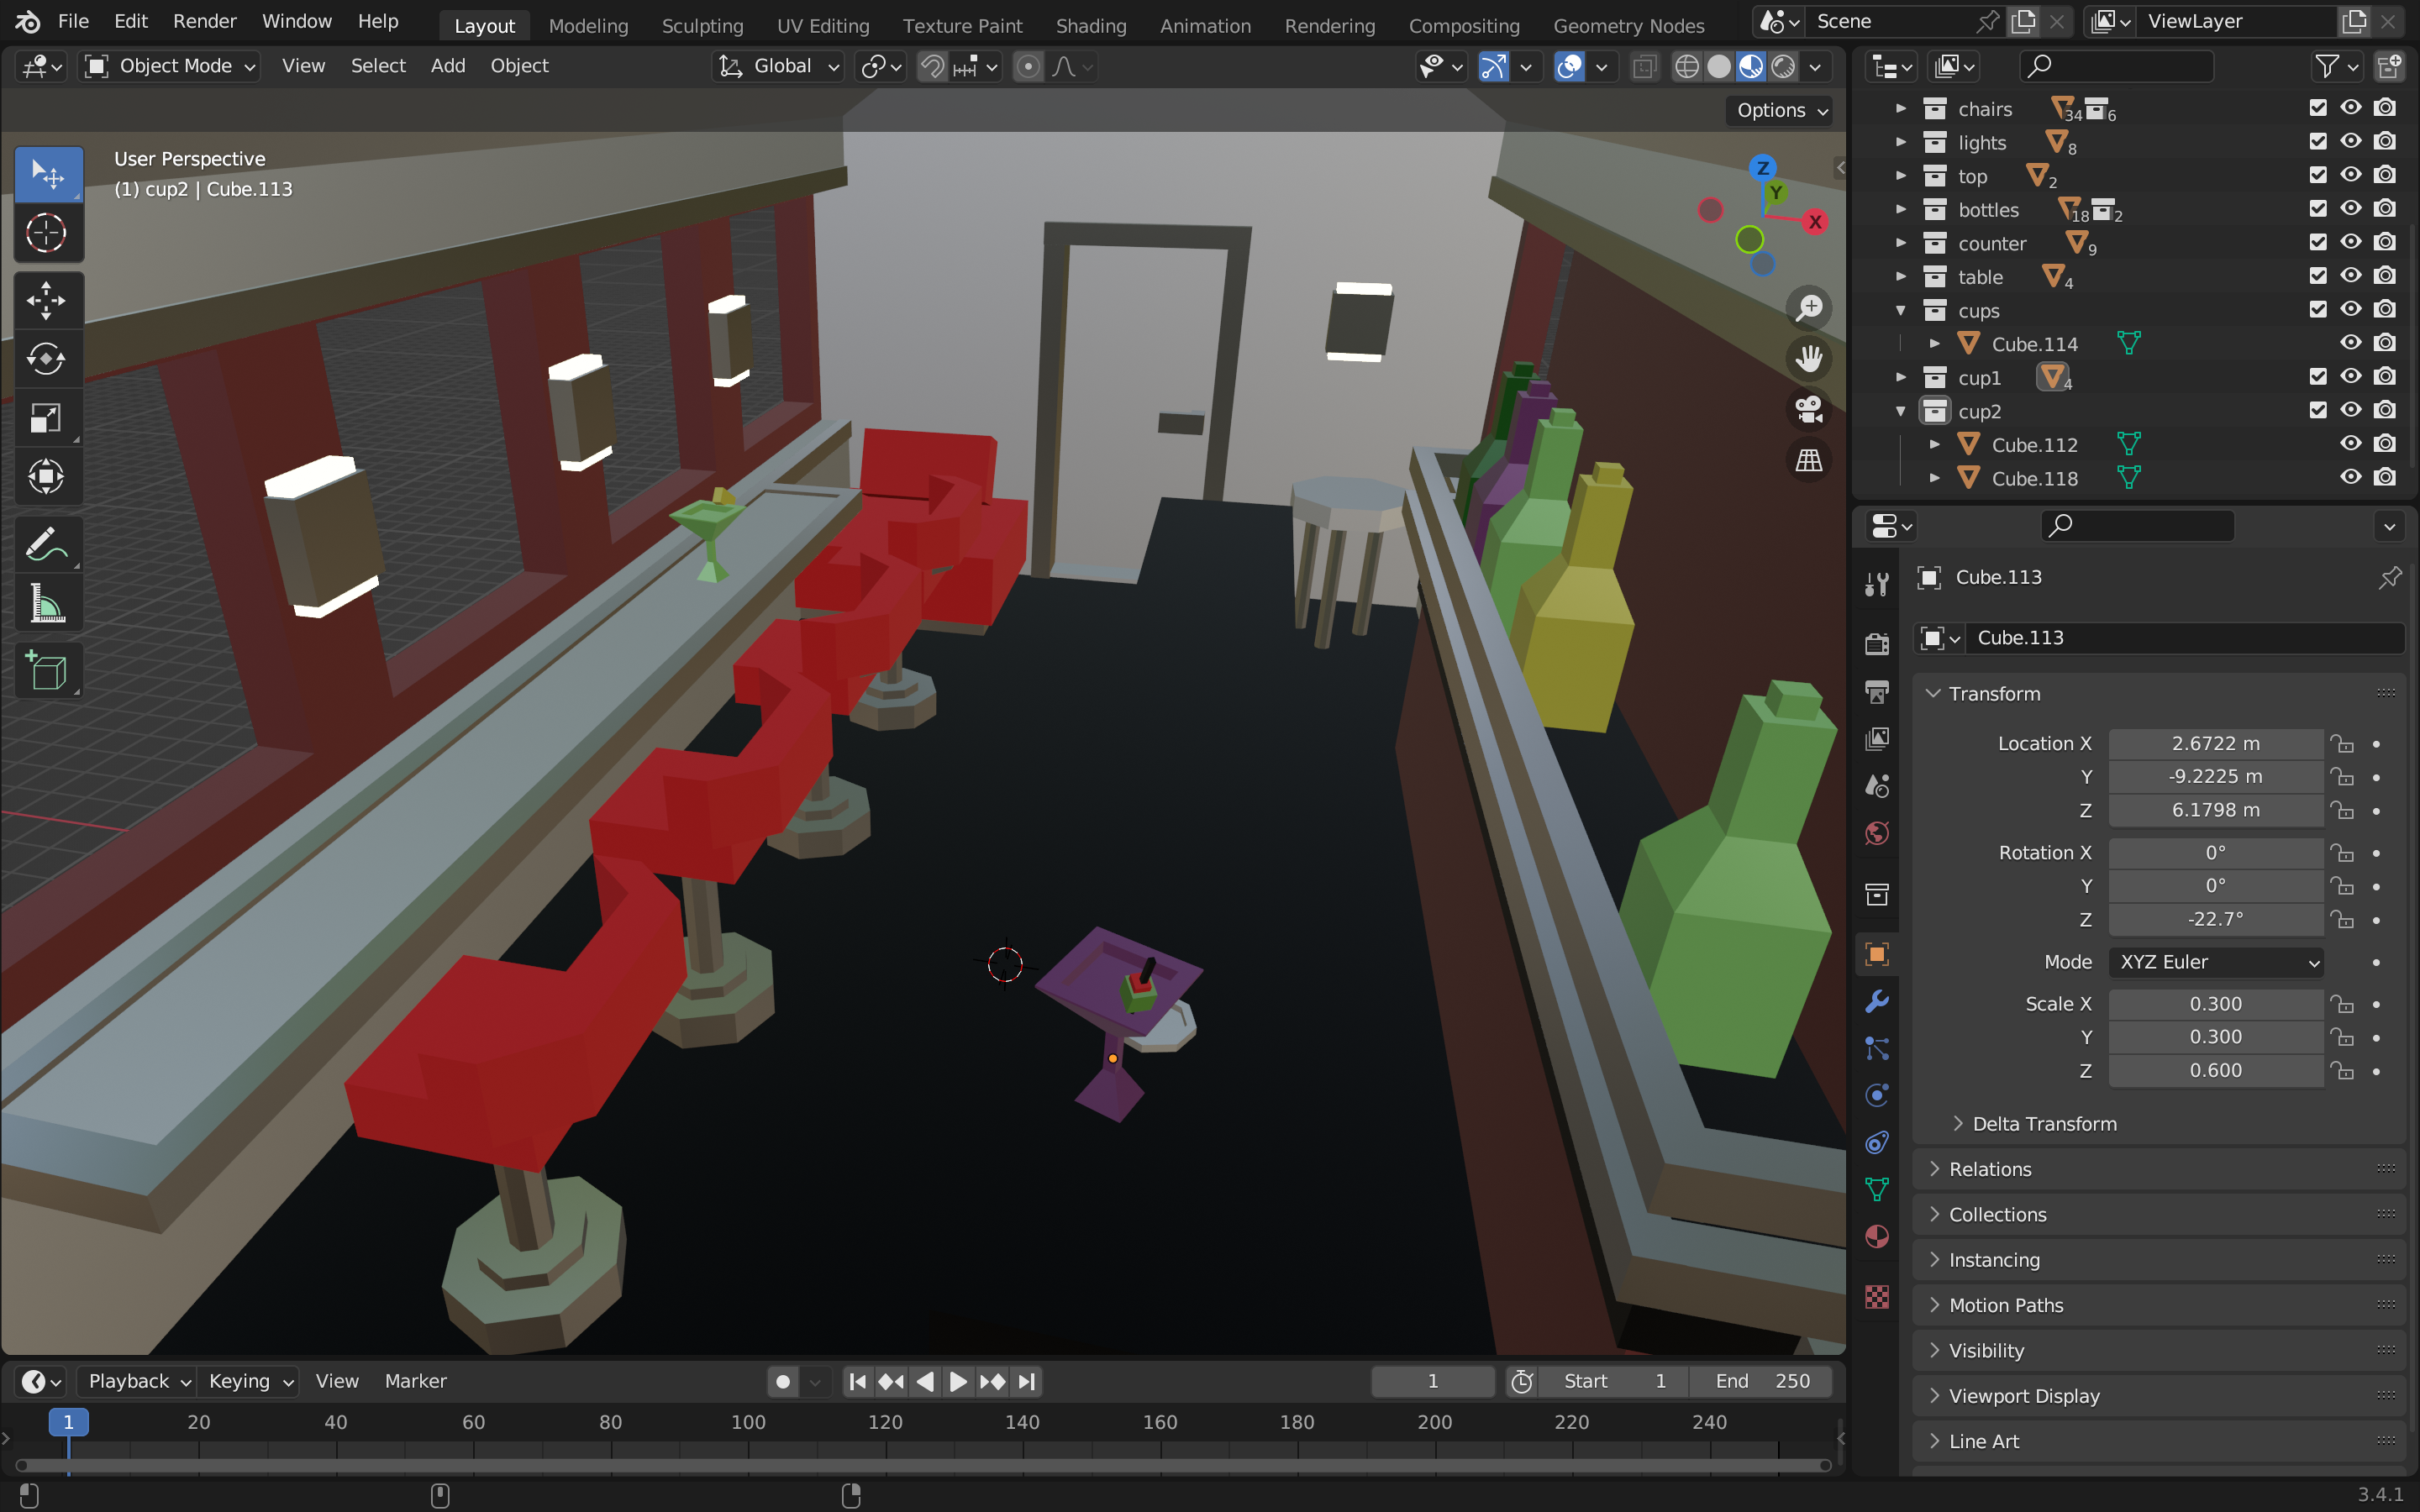
Task: Switch to rendered viewport shading
Action: (x=1783, y=67)
